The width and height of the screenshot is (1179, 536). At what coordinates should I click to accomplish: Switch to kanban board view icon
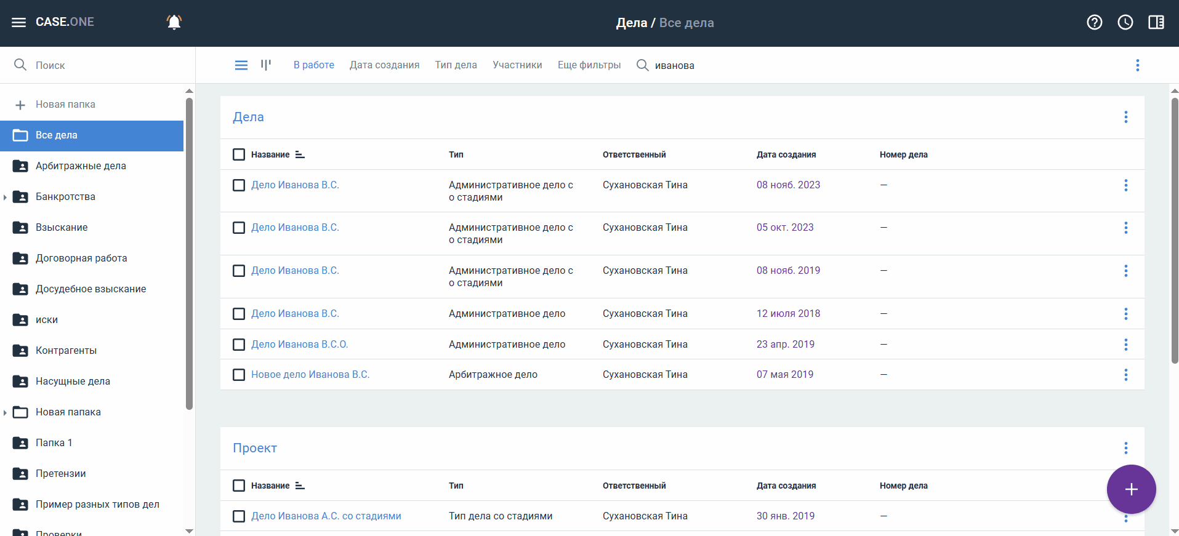point(266,65)
